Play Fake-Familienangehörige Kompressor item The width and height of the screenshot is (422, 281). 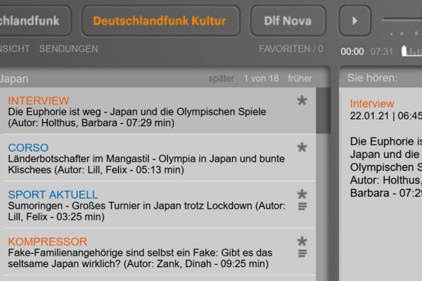(x=140, y=258)
